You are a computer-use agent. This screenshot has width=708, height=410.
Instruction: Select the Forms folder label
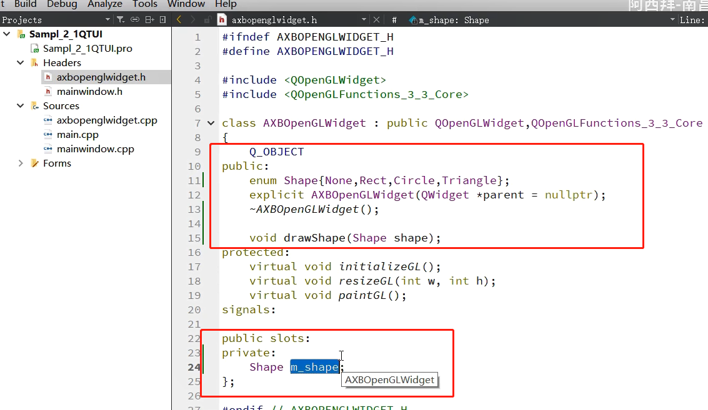[57, 164]
